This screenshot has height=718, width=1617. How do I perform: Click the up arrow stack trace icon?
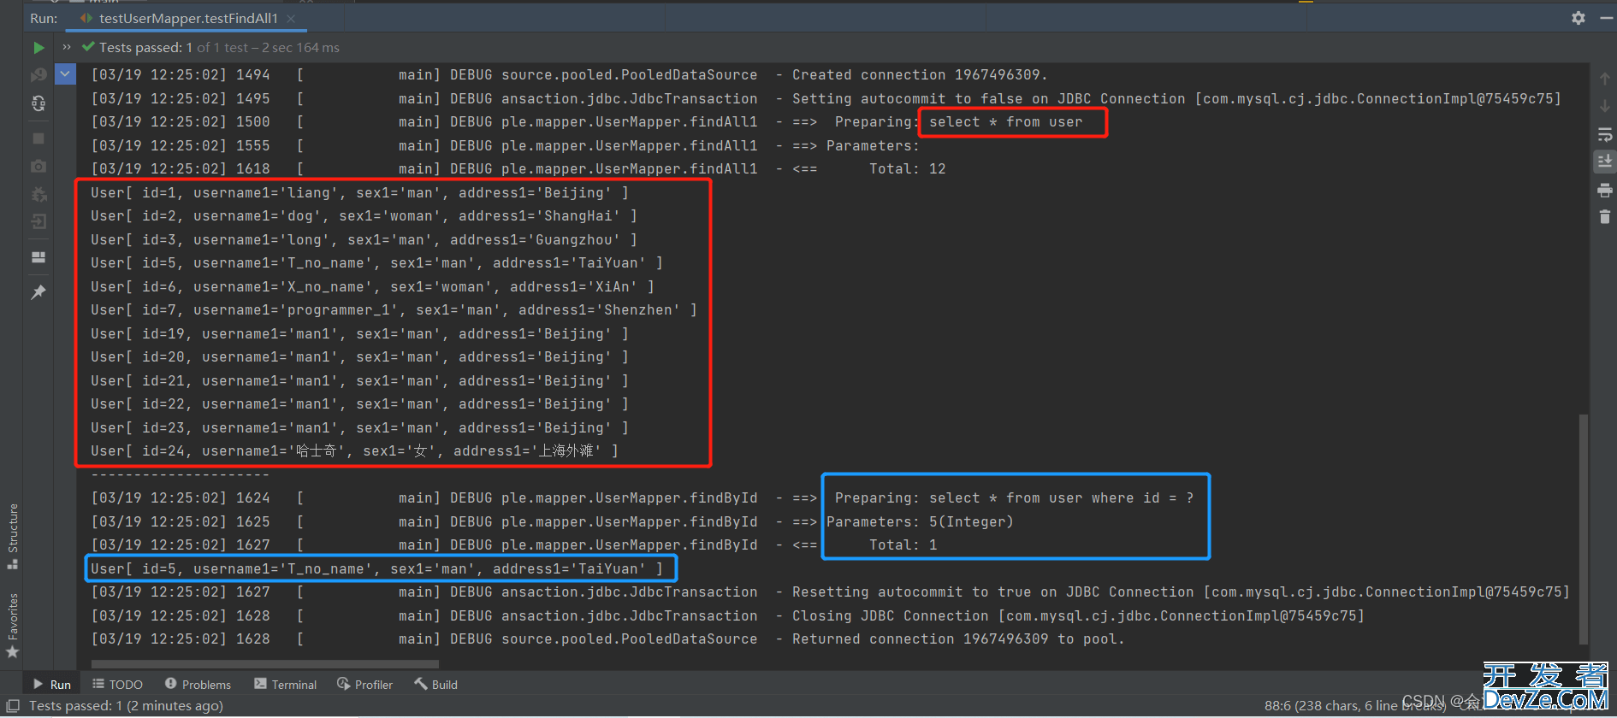click(1605, 79)
